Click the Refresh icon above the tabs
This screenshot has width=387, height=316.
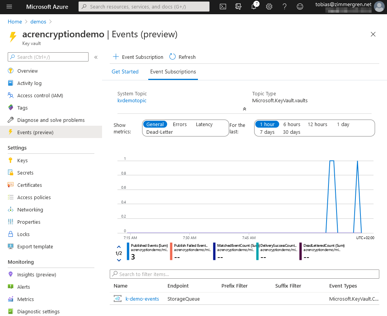(x=172, y=57)
